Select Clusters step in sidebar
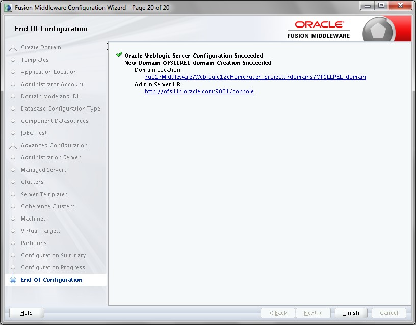 click(32, 182)
